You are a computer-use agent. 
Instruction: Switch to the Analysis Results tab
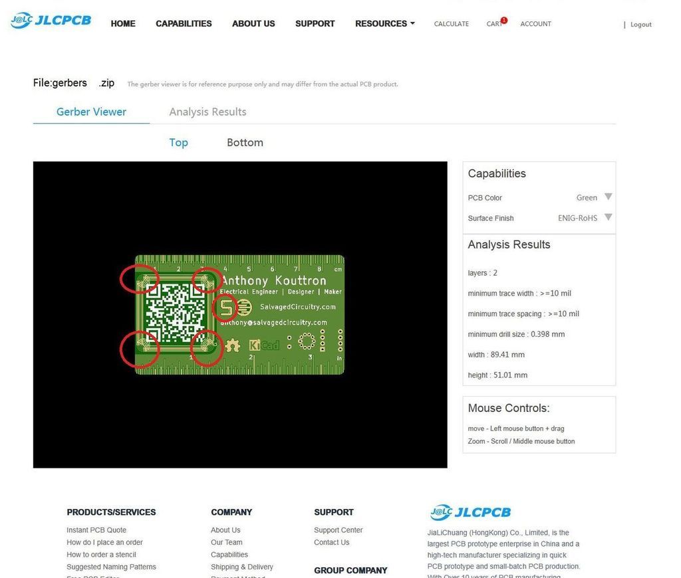click(207, 112)
